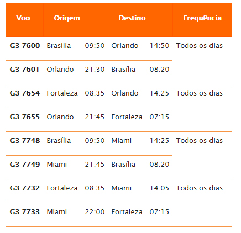Viewport: 241px width, 233px height.
Task: Select flight number G3 7733
Action: (25, 212)
